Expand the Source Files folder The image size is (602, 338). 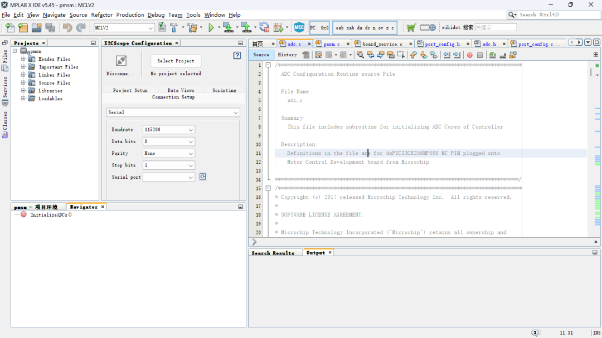(23, 83)
